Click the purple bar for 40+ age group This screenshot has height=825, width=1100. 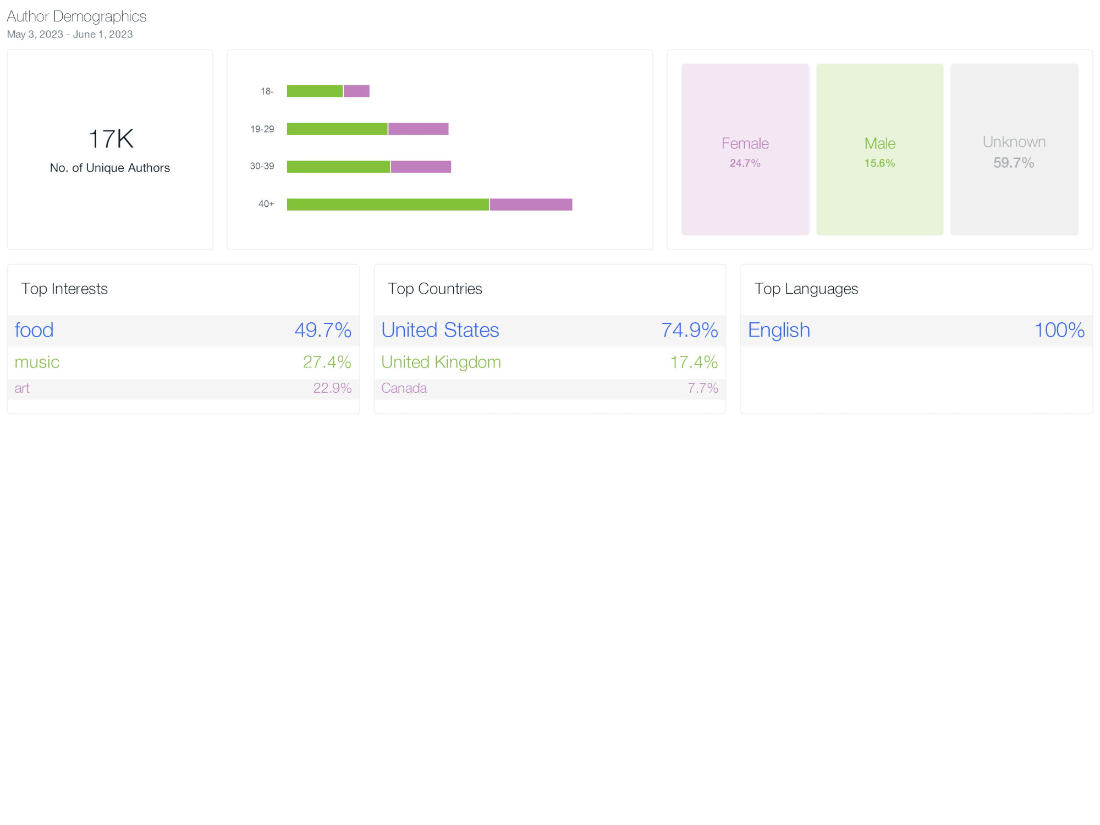(531, 205)
